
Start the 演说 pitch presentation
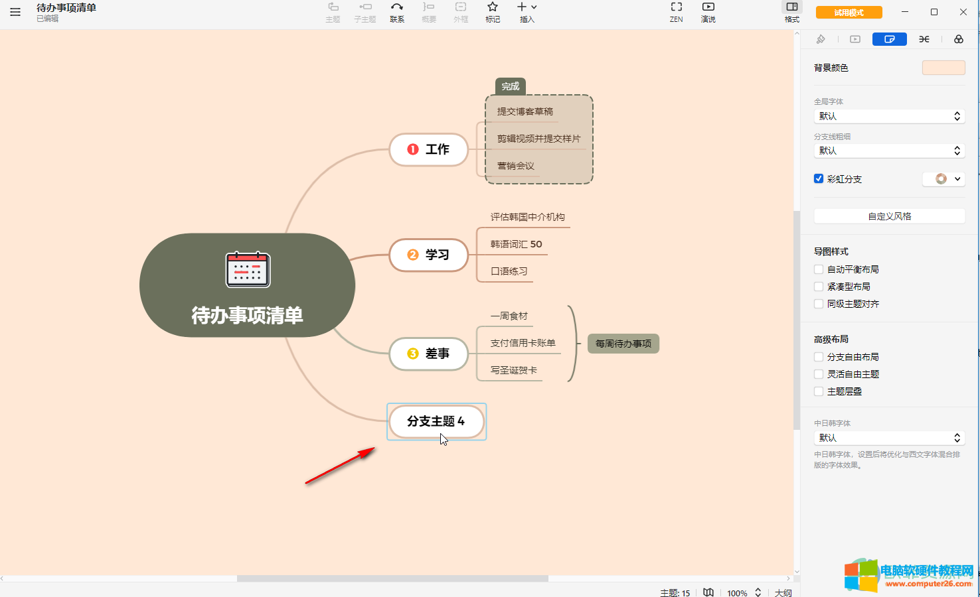708,12
